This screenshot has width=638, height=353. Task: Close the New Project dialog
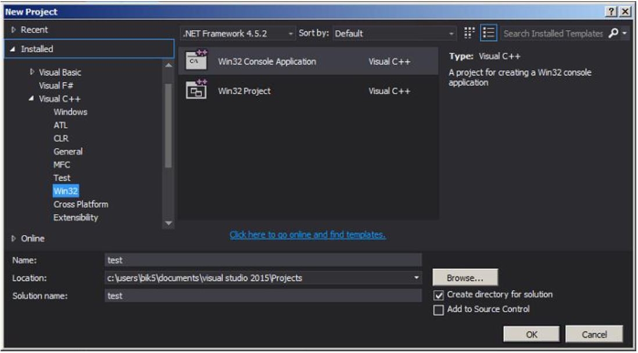tap(625, 12)
